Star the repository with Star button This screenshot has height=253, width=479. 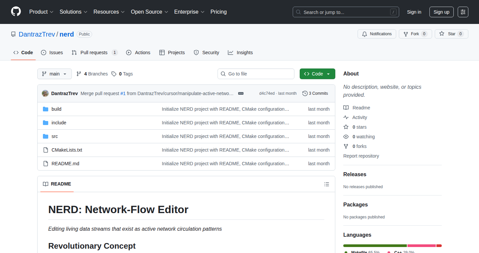[451, 34]
